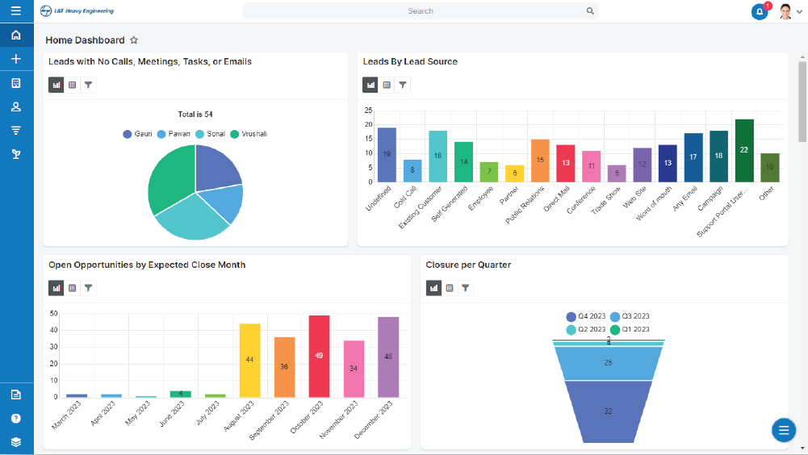
Task: Open the Accounts building icon in the sidebar
Action: click(16, 83)
